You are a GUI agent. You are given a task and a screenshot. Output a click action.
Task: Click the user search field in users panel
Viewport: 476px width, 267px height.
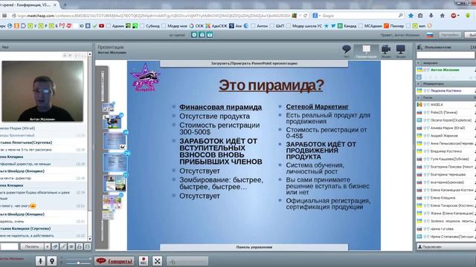[x=446, y=55]
